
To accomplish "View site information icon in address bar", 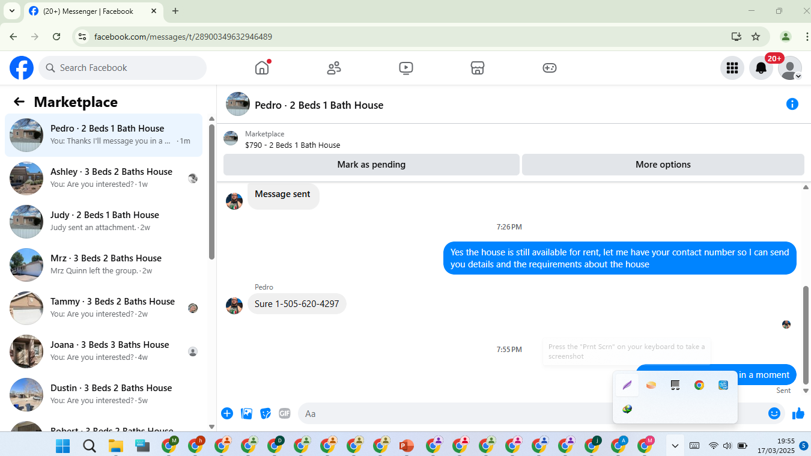I will [82, 37].
